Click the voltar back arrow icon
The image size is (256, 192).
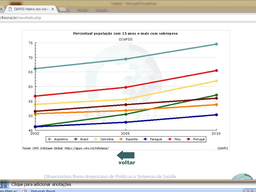tap(126, 155)
